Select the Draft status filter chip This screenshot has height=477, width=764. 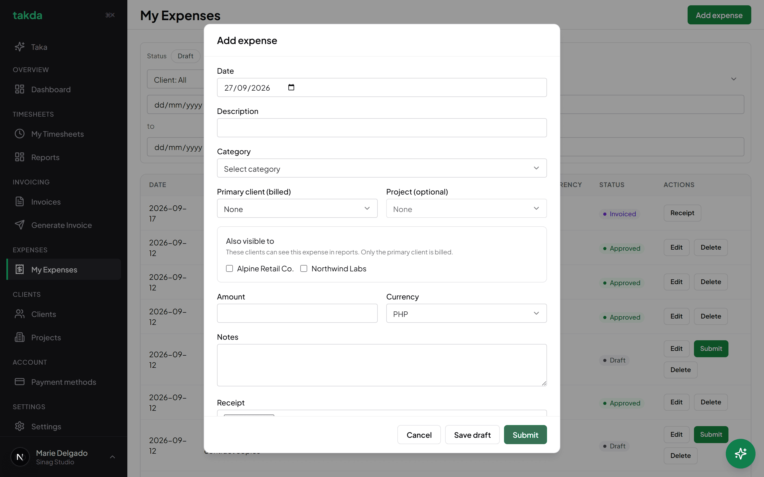[x=185, y=56]
